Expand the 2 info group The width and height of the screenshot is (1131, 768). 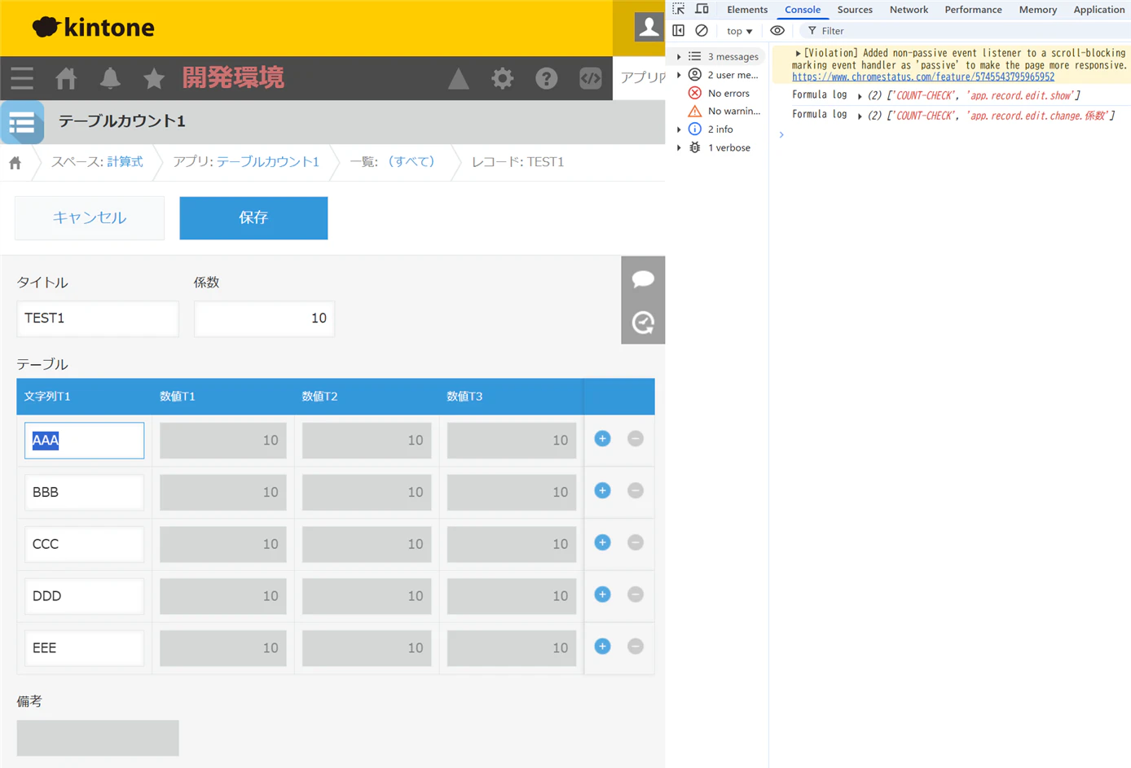click(x=679, y=129)
